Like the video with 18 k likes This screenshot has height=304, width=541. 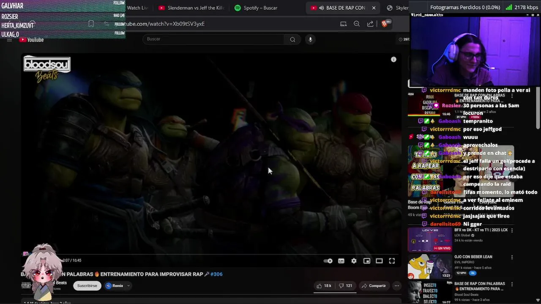point(324,286)
